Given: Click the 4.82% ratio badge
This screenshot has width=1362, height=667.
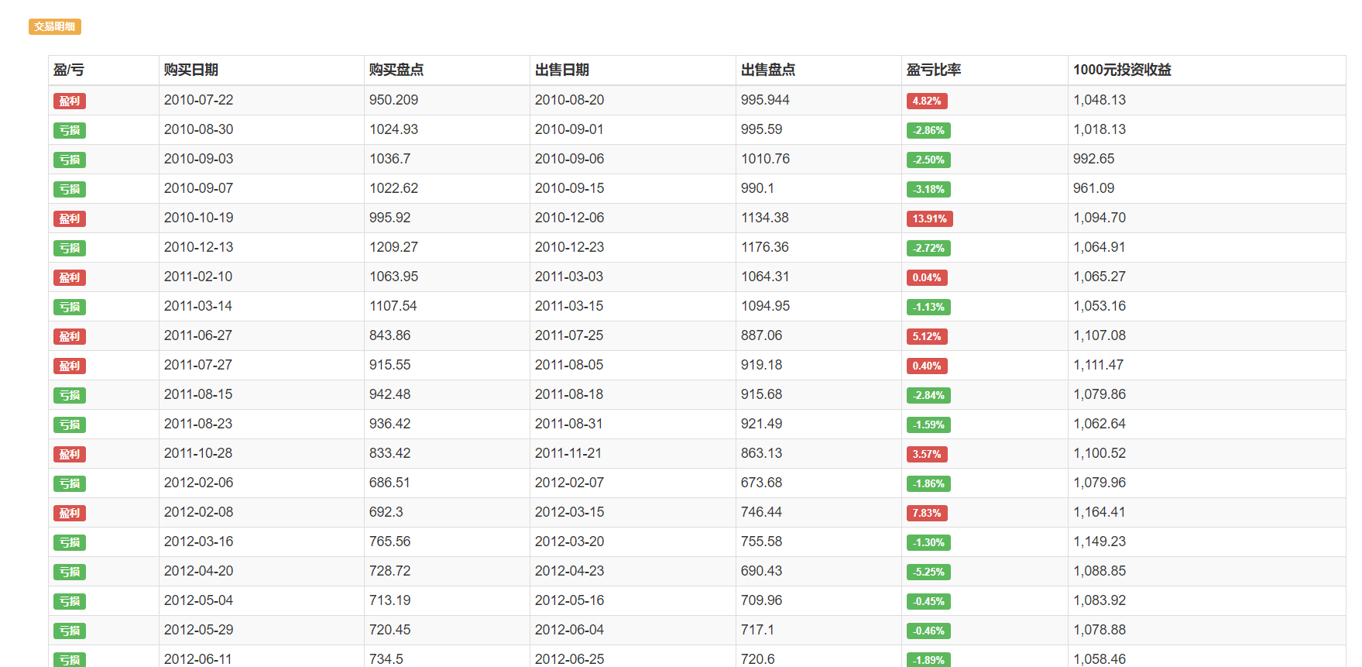Looking at the screenshot, I should [927, 101].
